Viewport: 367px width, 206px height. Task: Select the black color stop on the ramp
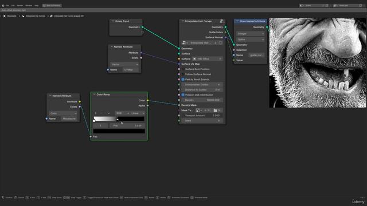(118, 120)
